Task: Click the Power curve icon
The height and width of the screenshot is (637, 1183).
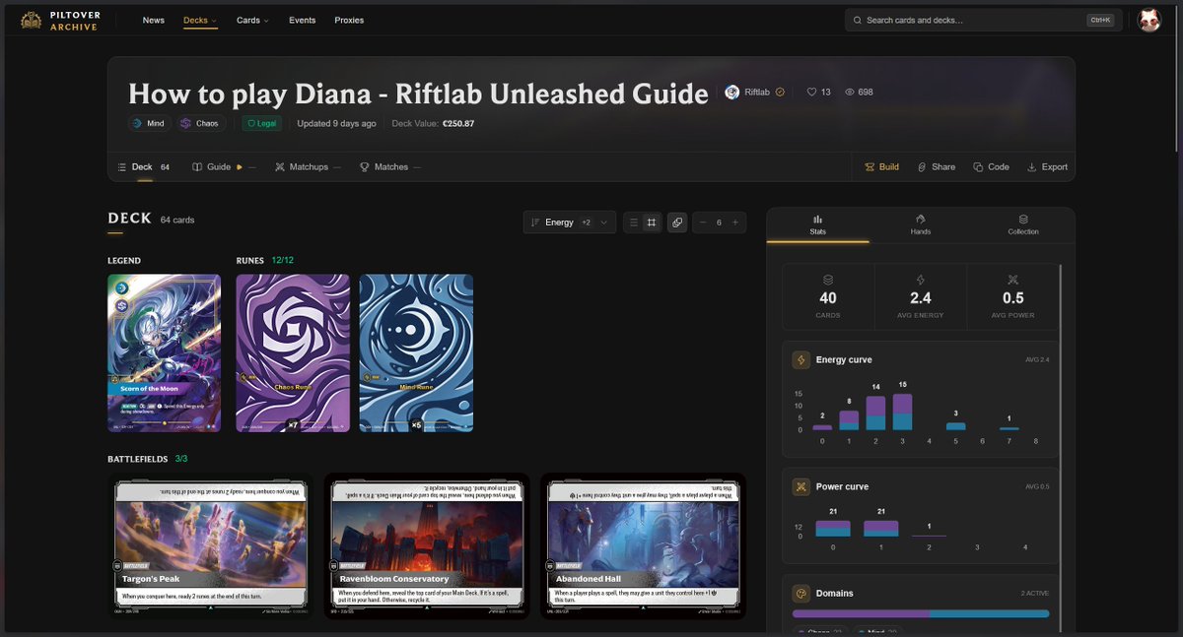Action: (x=801, y=486)
